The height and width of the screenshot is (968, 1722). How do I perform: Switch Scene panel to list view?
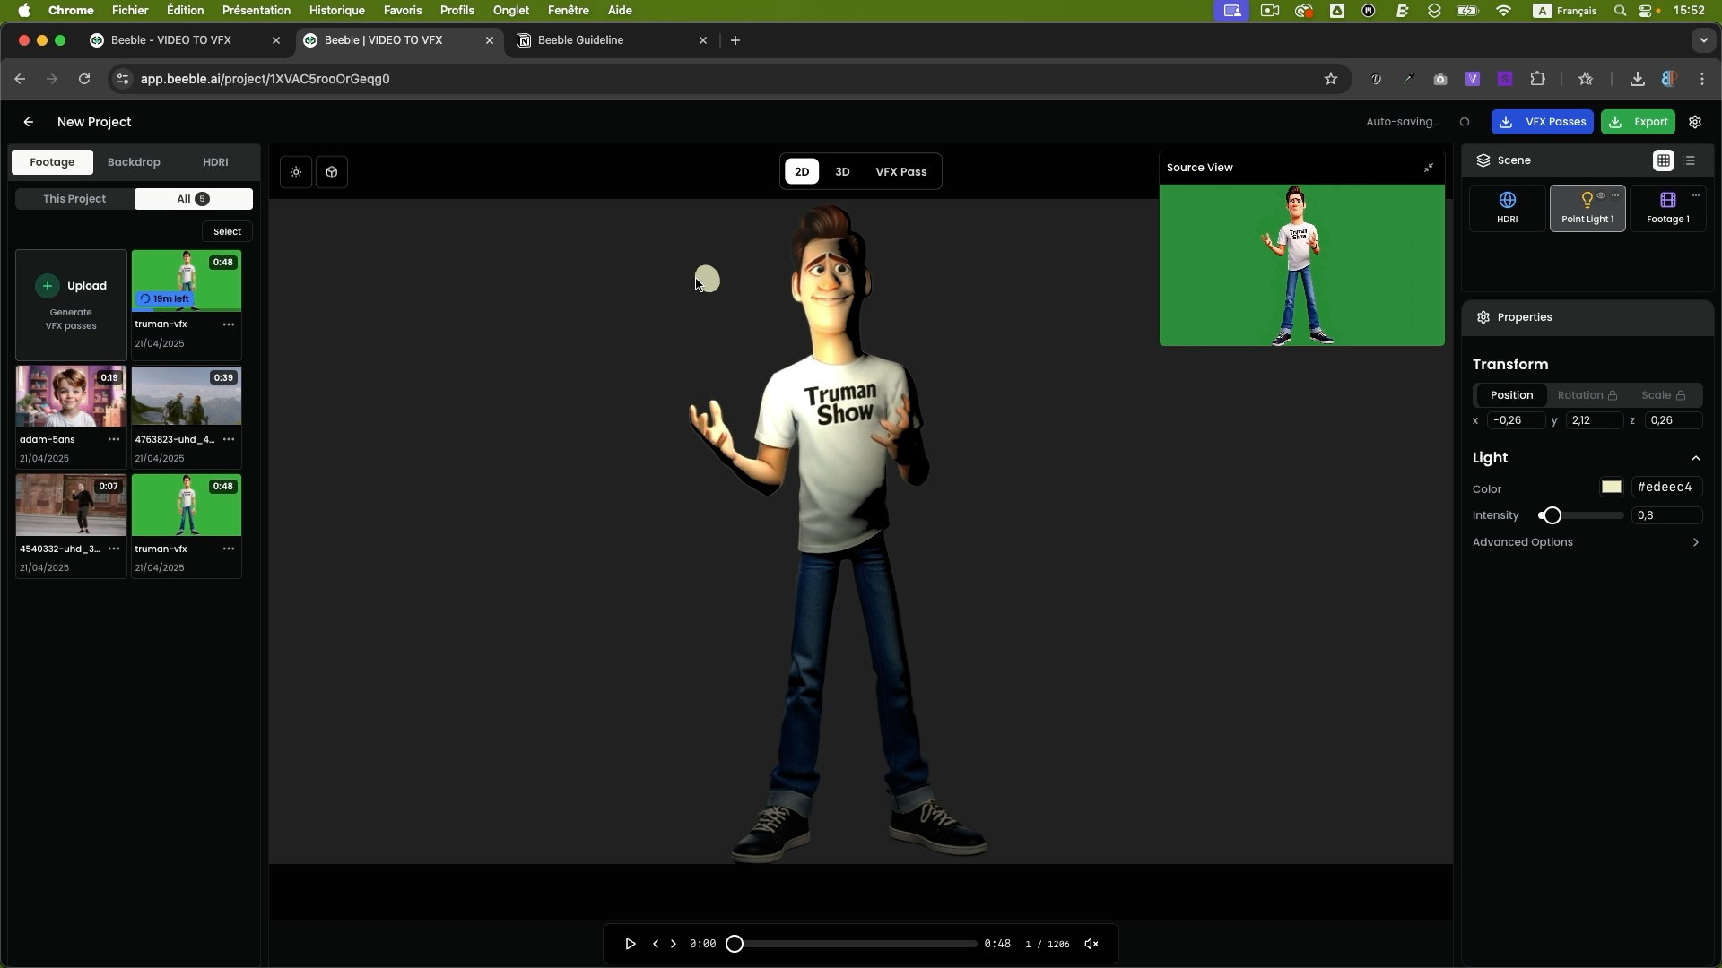pyautogui.click(x=1691, y=160)
